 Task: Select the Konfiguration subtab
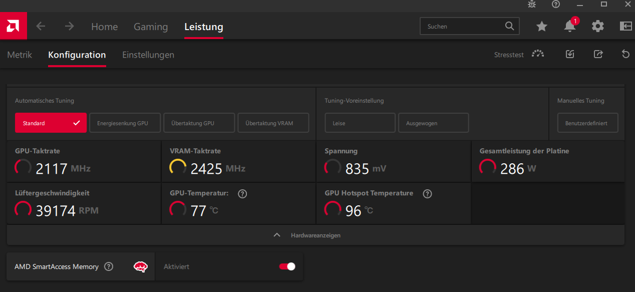click(x=77, y=55)
